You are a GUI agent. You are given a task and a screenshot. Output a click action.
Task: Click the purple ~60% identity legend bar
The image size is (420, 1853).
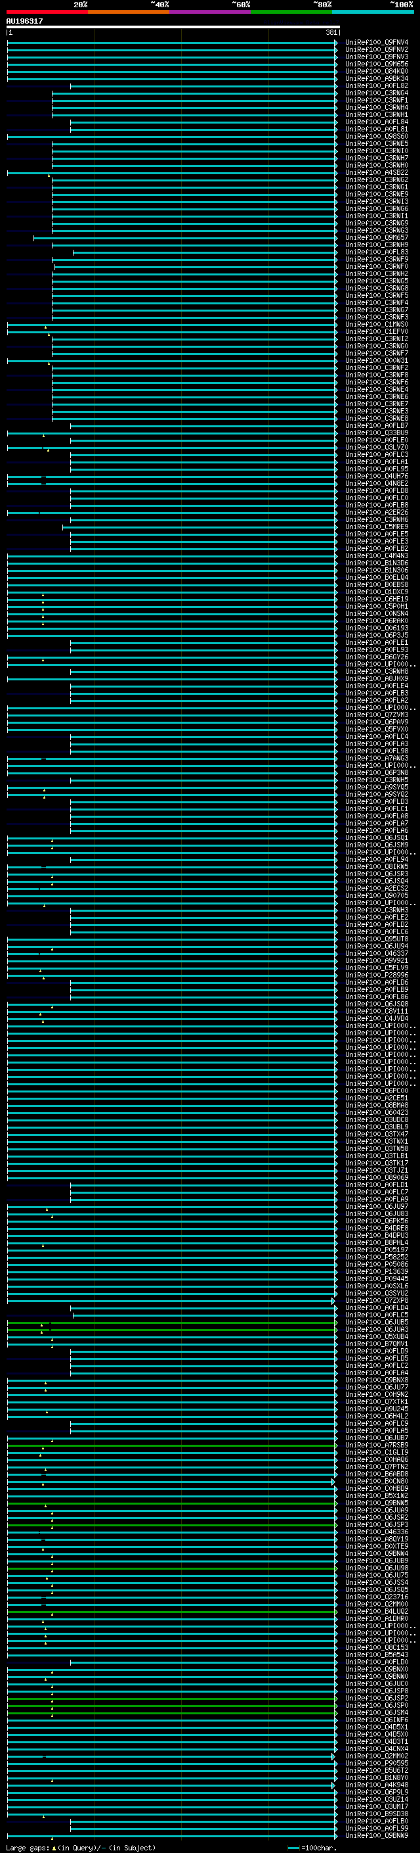point(211,12)
